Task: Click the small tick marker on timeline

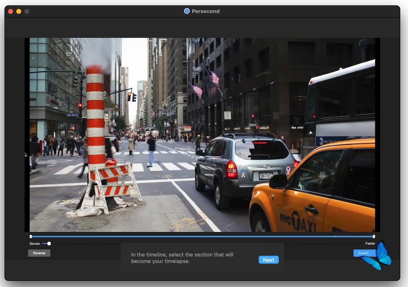Action: 336,236
